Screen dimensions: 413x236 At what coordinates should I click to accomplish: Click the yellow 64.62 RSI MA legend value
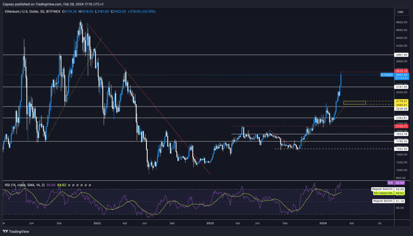pyautogui.click(x=62, y=185)
